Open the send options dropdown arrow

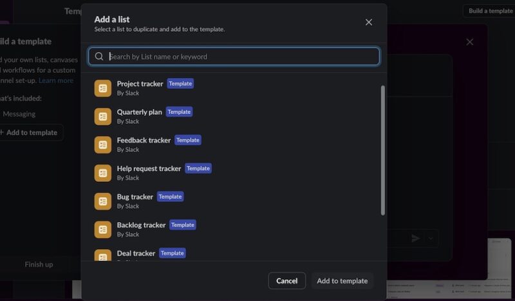click(431, 238)
